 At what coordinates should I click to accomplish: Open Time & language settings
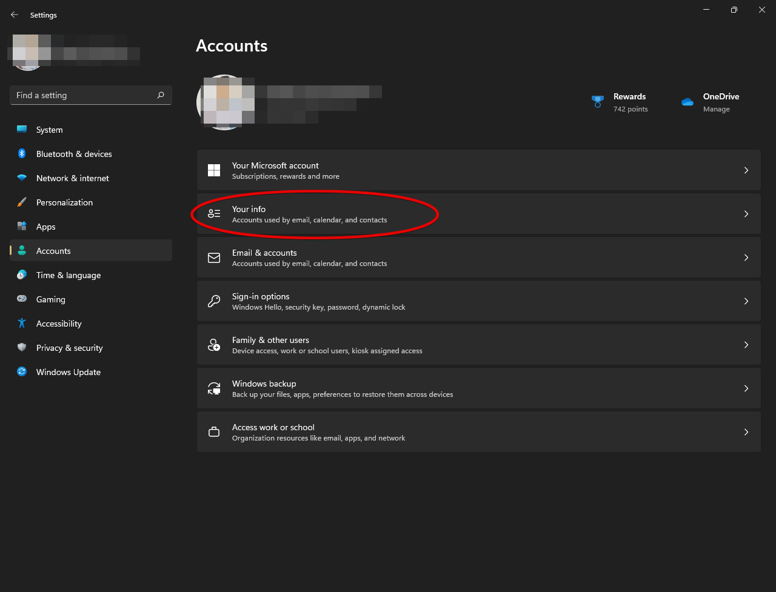[91, 275]
